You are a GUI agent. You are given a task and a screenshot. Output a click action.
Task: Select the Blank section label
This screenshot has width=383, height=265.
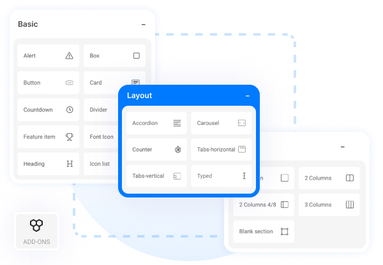[256, 231]
